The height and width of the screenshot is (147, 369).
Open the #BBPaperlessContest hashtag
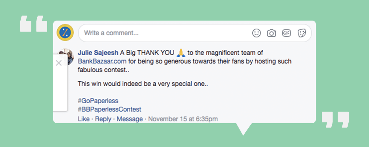point(110,109)
